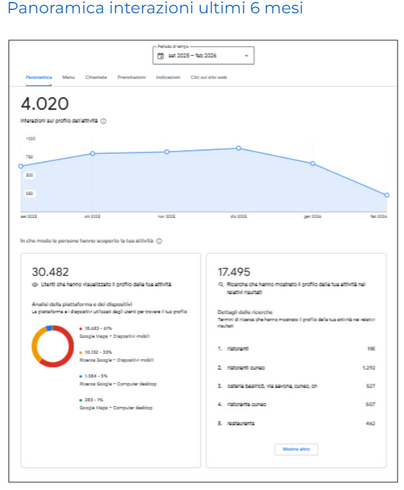Select the Panoramica tab
This screenshot has width=404, height=490.
(39, 78)
